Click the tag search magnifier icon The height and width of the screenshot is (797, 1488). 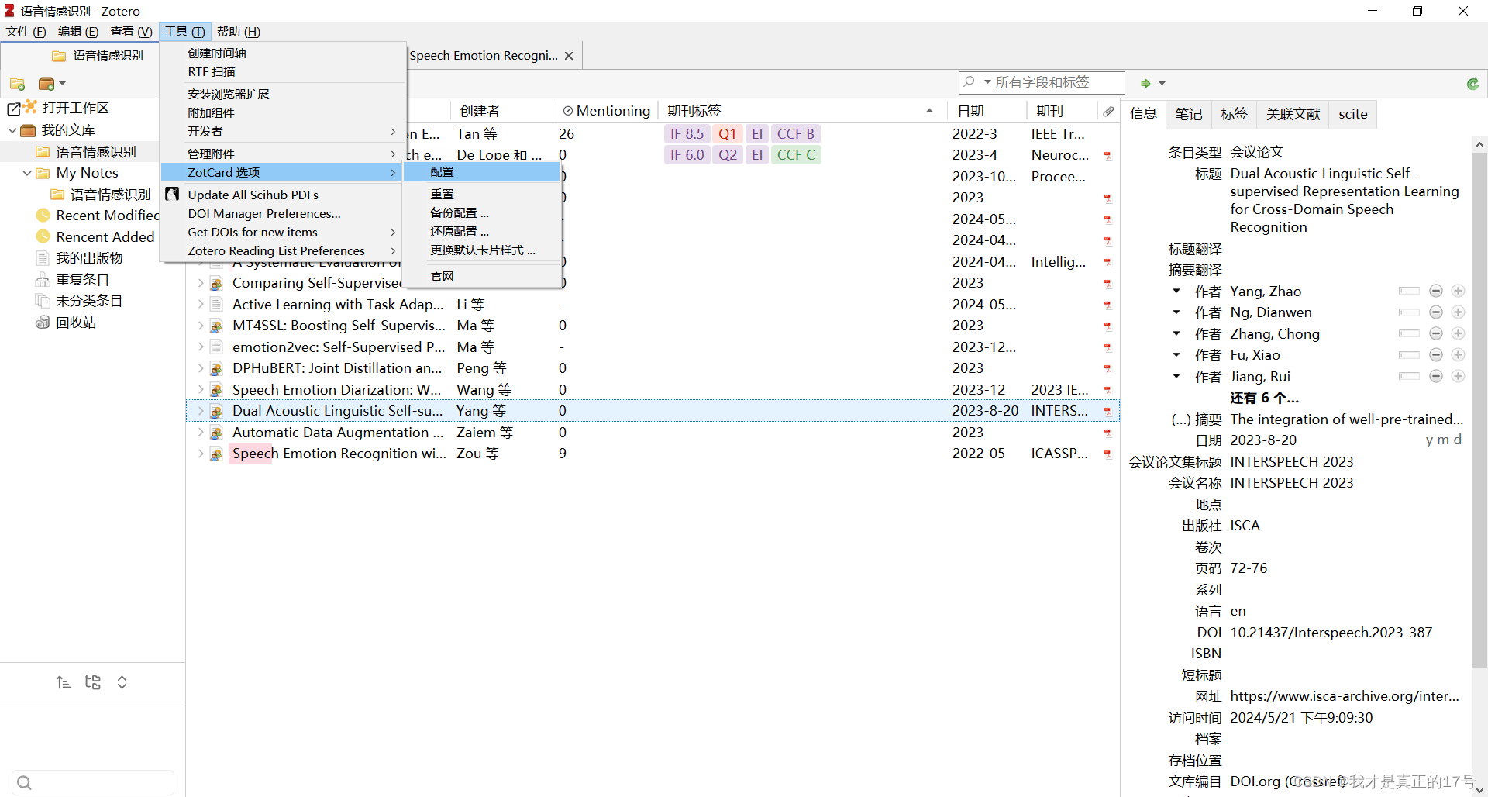pos(24,782)
